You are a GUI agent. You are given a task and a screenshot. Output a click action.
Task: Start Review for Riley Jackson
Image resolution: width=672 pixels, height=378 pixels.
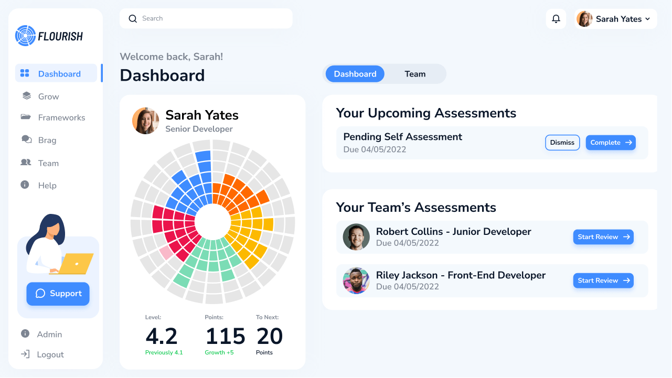click(x=603, y=280)
